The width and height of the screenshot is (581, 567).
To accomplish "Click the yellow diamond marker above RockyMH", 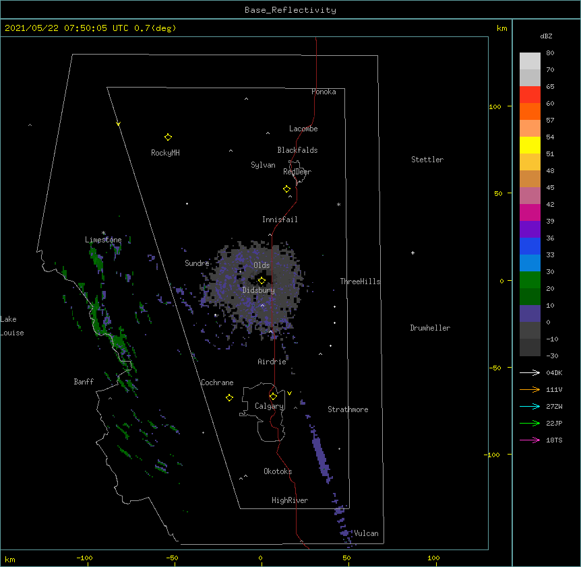I will [169, 137].
